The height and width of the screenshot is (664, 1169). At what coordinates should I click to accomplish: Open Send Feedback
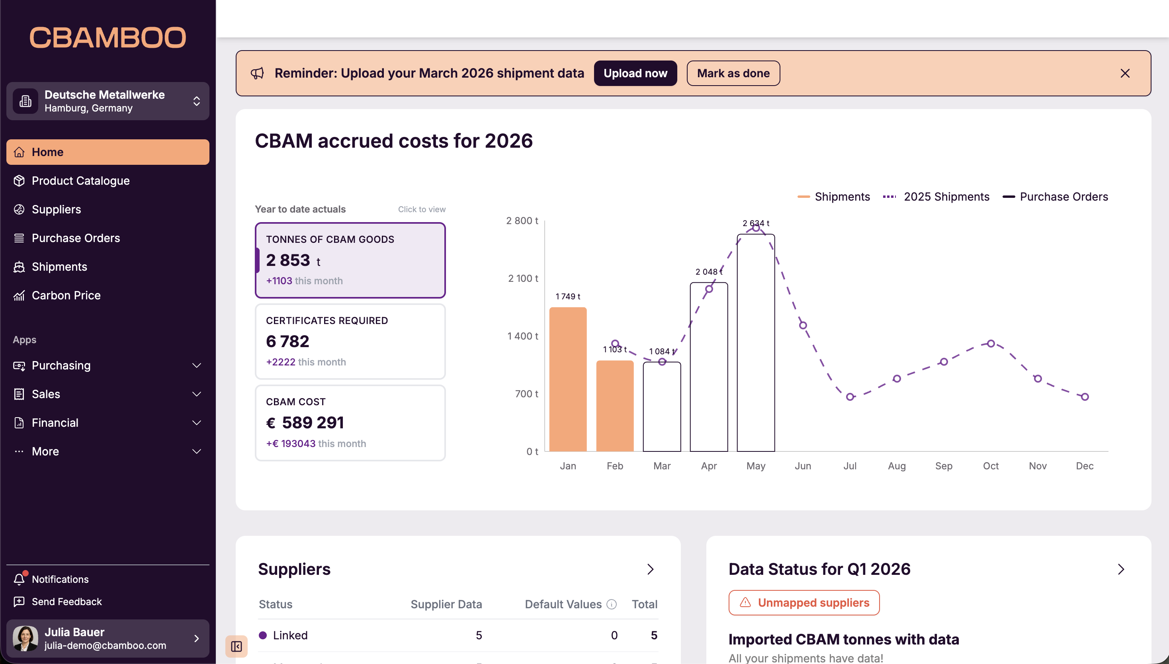66,602
